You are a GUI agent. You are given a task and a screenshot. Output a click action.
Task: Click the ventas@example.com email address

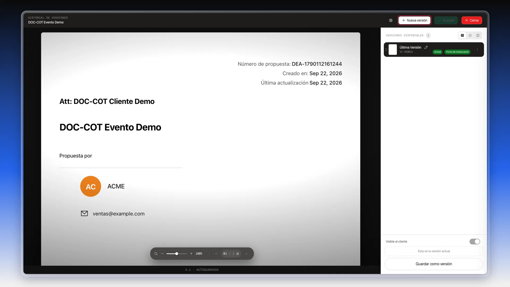pyautogui.click(x=118, y=214)
